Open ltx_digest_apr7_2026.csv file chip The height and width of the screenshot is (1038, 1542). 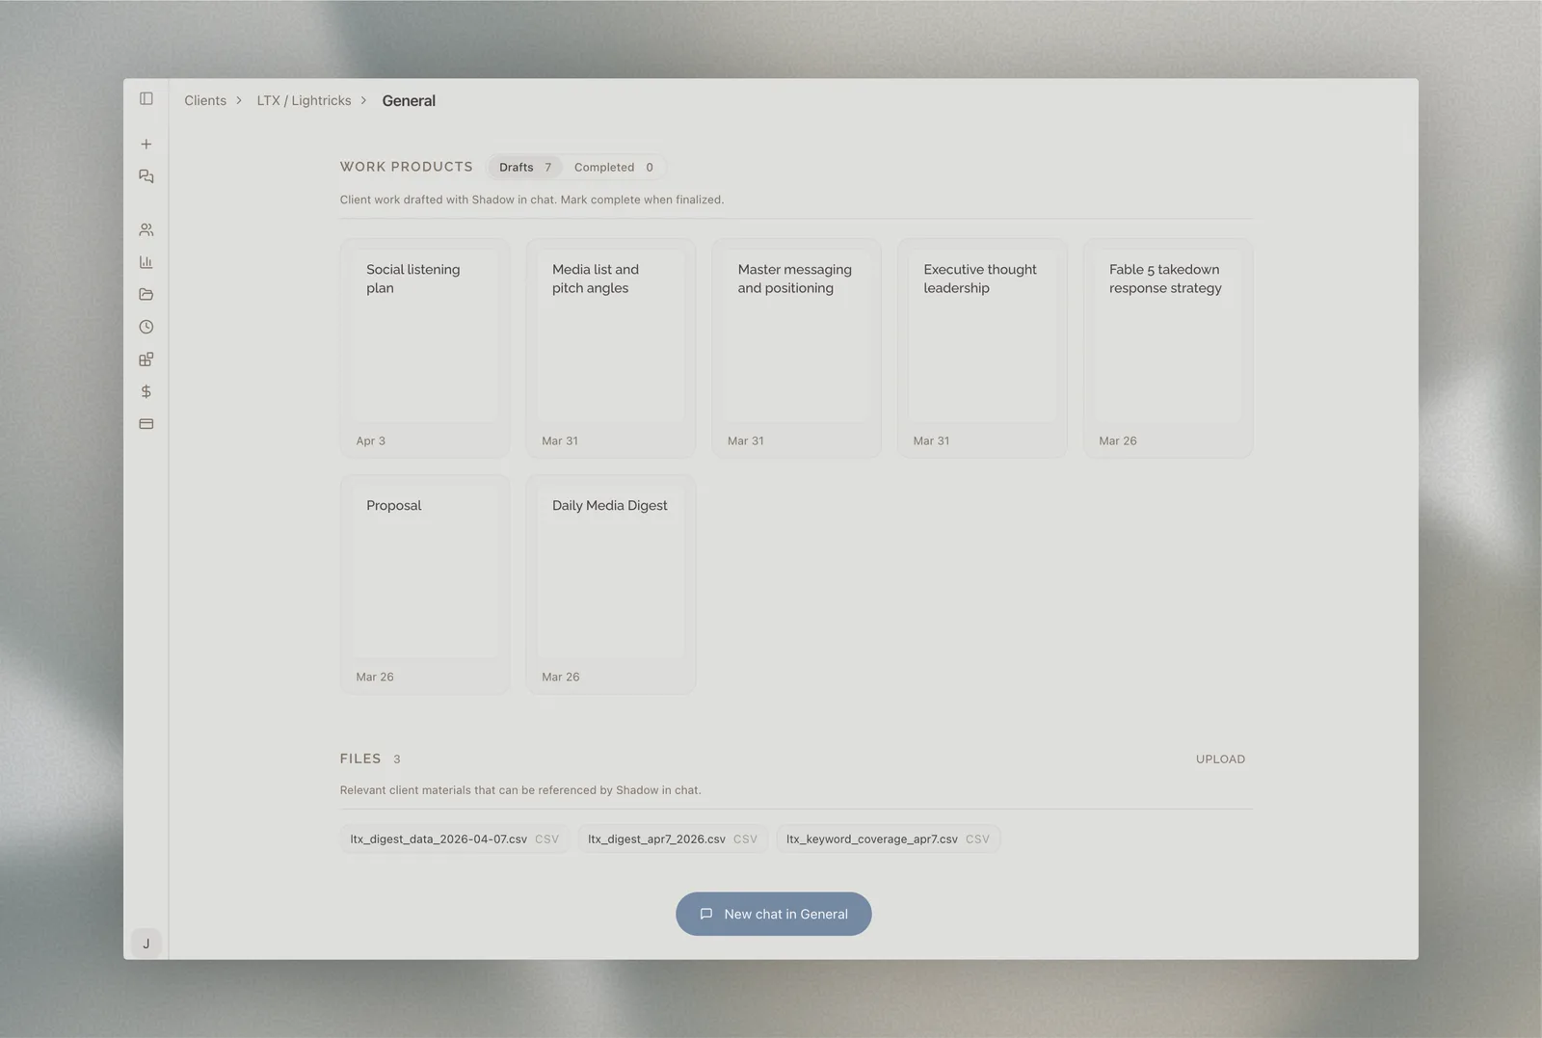[x=673, y=839]
